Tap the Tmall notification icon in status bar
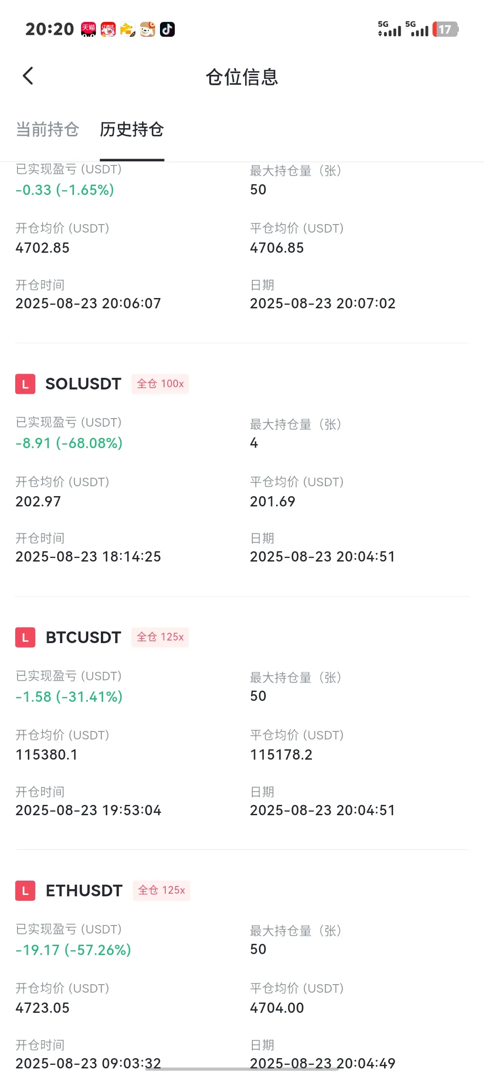Screen dimensions: 484x1072 pyautogui.click(x=88, y=30)
